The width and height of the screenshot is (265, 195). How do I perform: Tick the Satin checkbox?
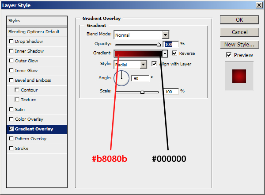point(11,109)
